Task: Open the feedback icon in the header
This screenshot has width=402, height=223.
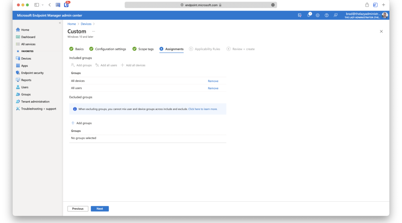Action: [x=336, y=15]
